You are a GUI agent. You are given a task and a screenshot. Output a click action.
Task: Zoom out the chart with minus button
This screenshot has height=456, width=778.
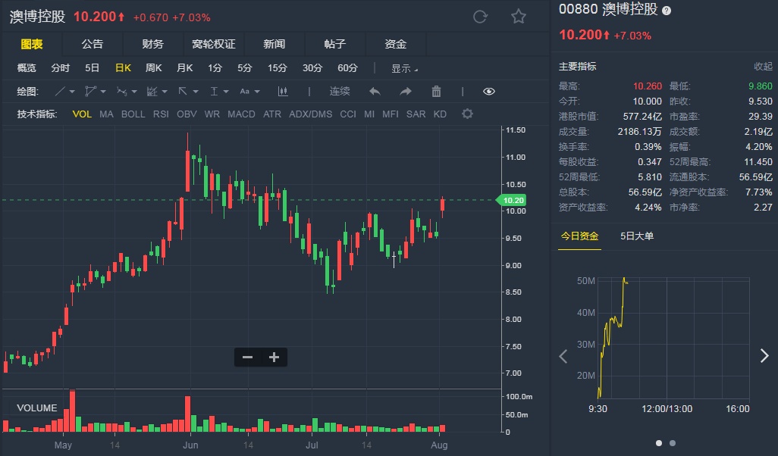point(247,358)
